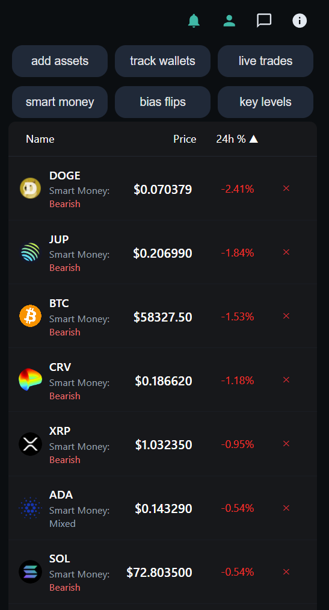Click the CRV rainbow logo
The width and height of the screenshot is (329, 610).
30,380
